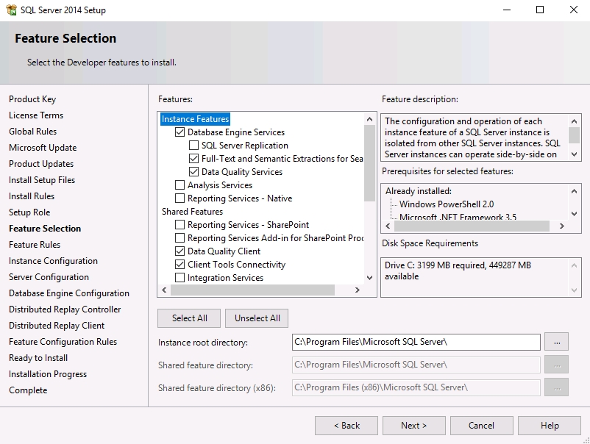Click Select All button

(x=189, y=318)
